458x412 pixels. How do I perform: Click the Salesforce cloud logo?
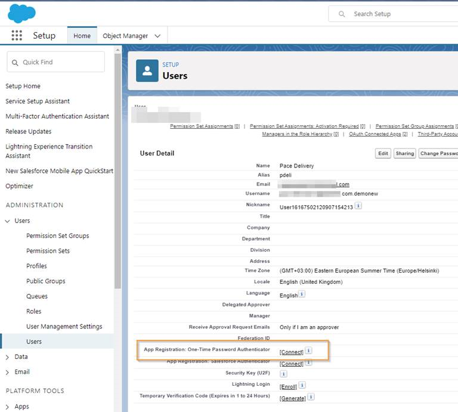pyautogui.click(x=21, y=14)
